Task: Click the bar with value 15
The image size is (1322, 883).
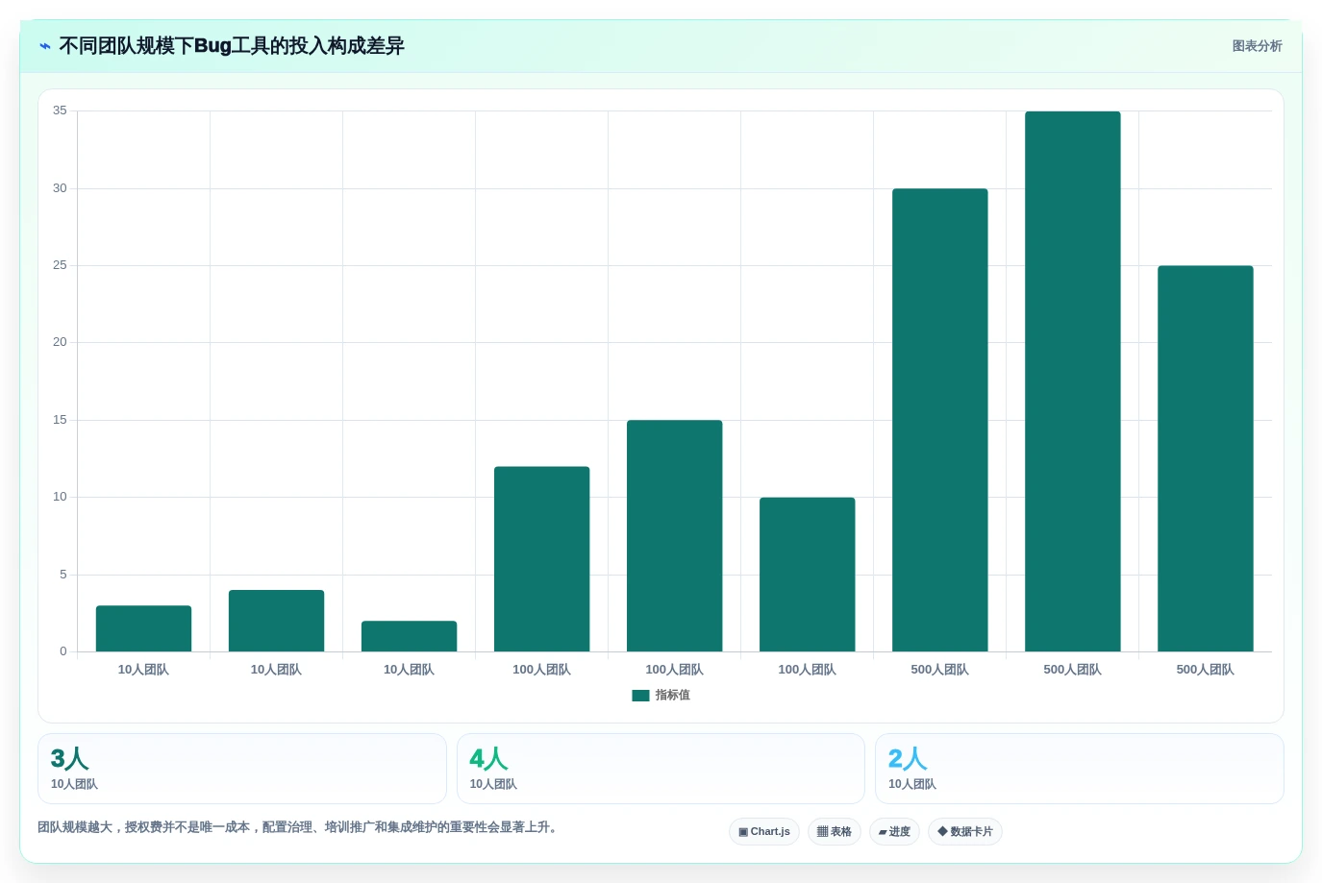Action: 675,536
